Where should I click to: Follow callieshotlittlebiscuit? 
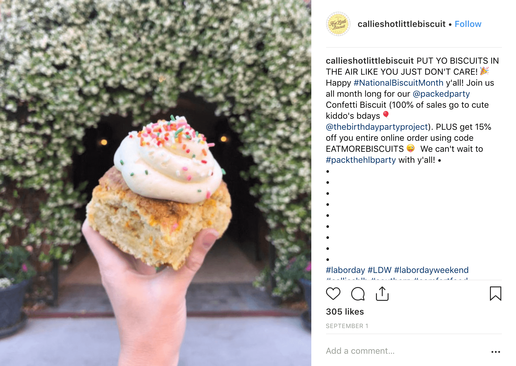coord(468,24)
